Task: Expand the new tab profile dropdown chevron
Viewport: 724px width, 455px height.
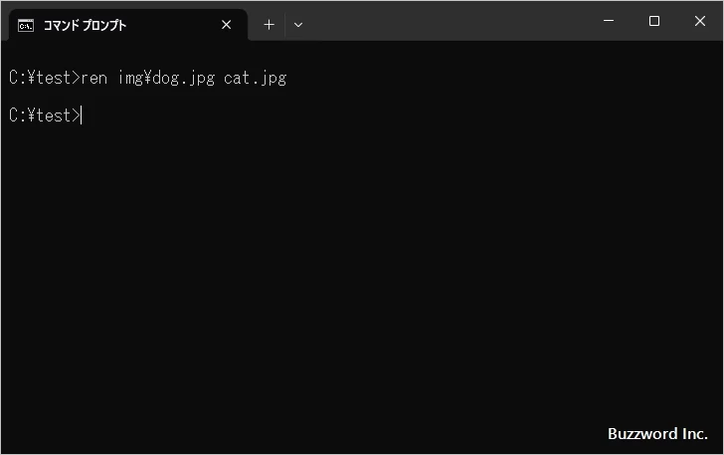Action: (x=298, y=25)
